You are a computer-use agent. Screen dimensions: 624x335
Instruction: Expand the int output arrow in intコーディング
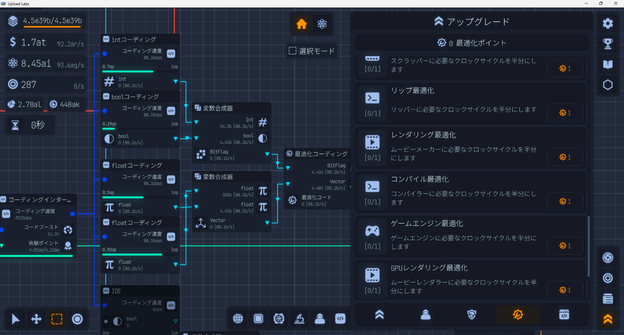175,81
